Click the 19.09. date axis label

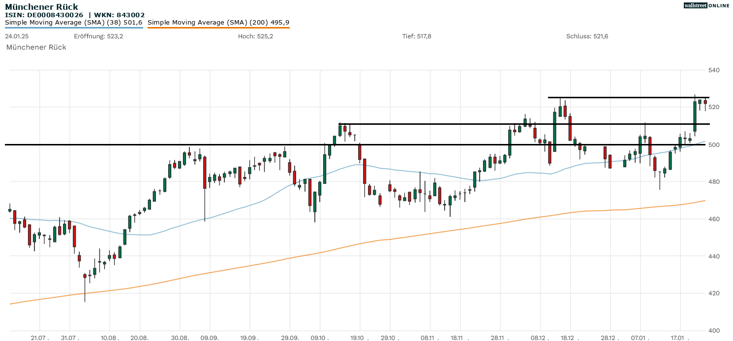point(250,338)
